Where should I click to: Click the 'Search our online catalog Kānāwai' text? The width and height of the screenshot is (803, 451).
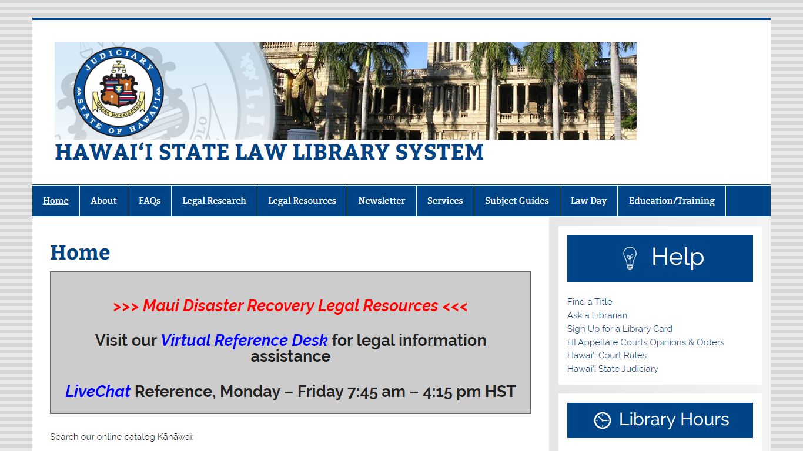coord(122,437)
